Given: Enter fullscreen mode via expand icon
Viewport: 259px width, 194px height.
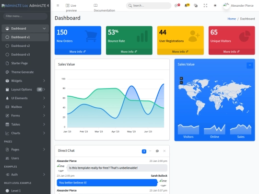Looking at the screenshot, I should click(x=205, y=6).
